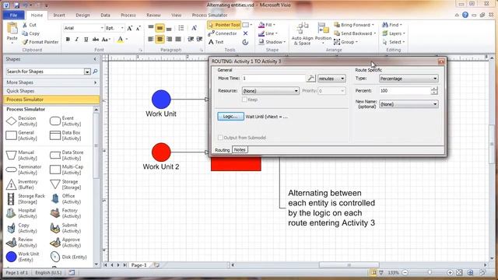Open the Resource (None) dropdown
Image resolution: width=498 pixels, height=280 pixels.
270,91
